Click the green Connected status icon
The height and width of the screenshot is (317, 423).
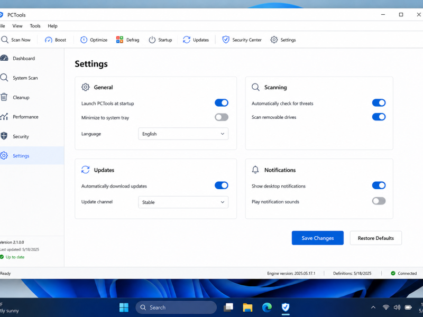pyautogui.click(x=393, y=273)
